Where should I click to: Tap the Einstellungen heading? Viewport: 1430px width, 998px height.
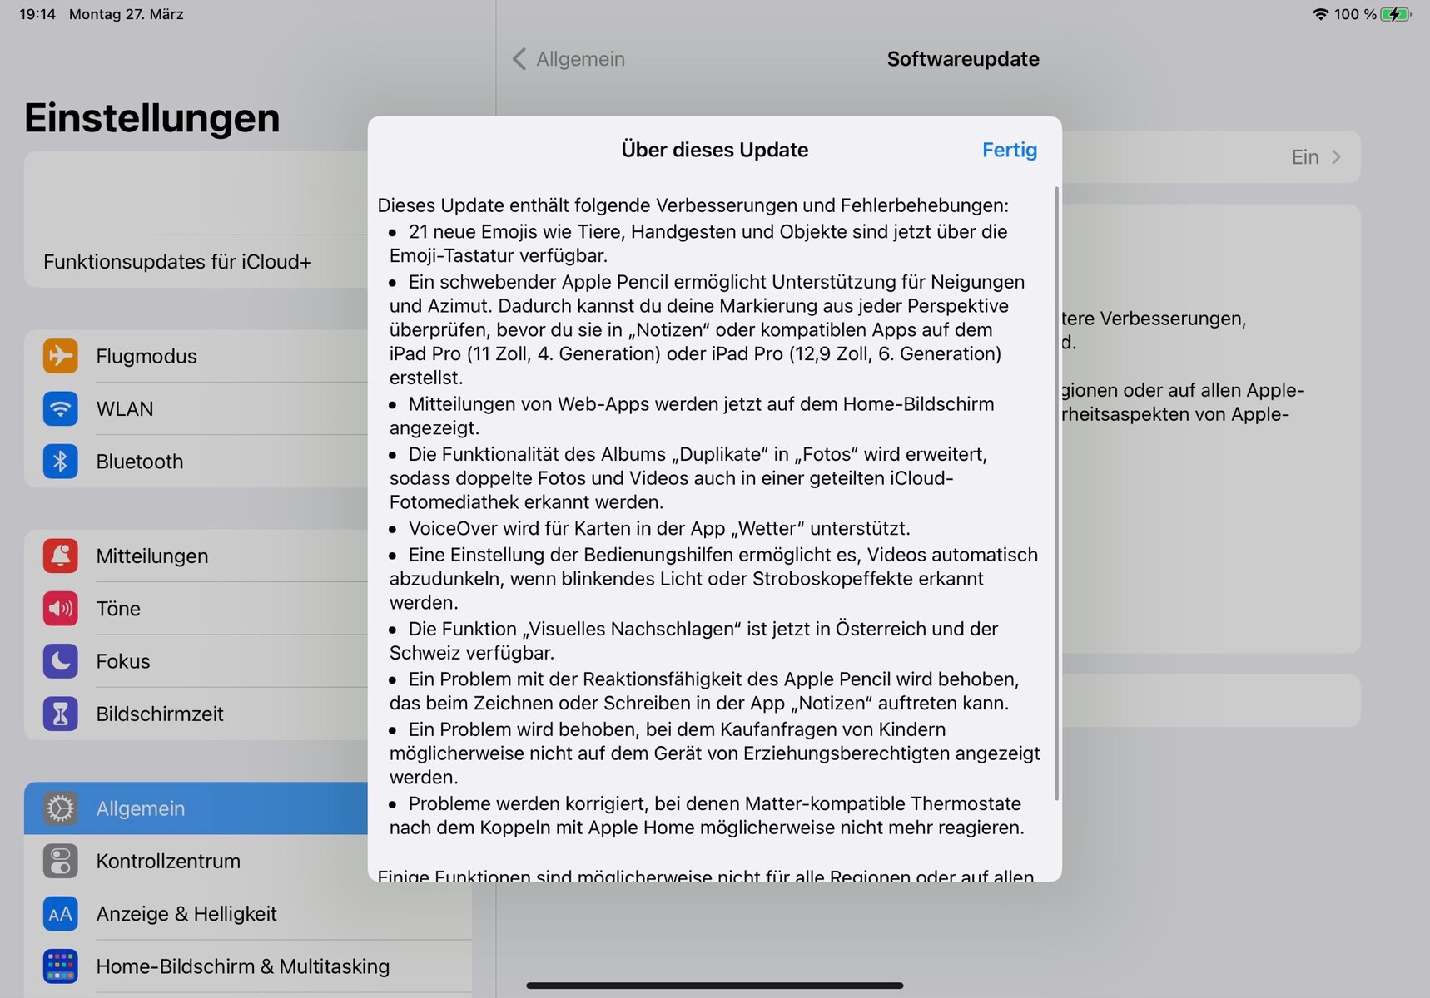[x=152, y=118]
